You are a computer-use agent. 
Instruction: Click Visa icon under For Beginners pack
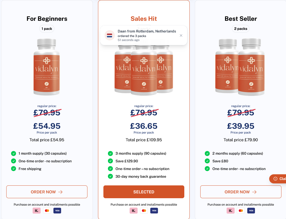(x=57, y=211)
